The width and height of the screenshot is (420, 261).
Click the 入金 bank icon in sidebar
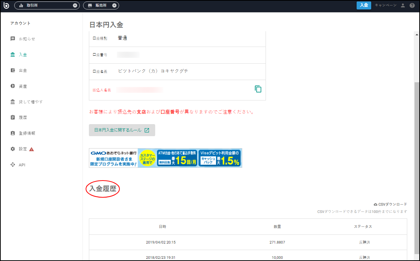coord(13,55)
